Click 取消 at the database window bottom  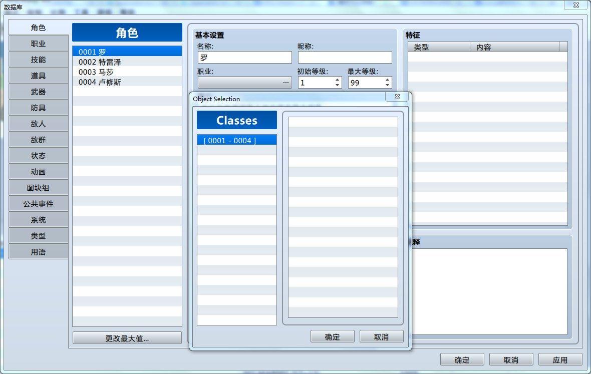[x=511, y=359]
